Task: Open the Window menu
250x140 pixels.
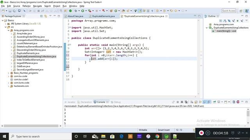Action: (x=73, y=6)
